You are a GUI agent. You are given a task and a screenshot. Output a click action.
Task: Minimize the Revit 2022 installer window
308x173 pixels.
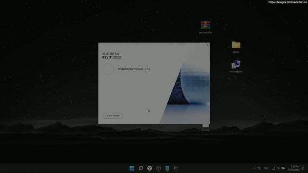click(202, 45)
